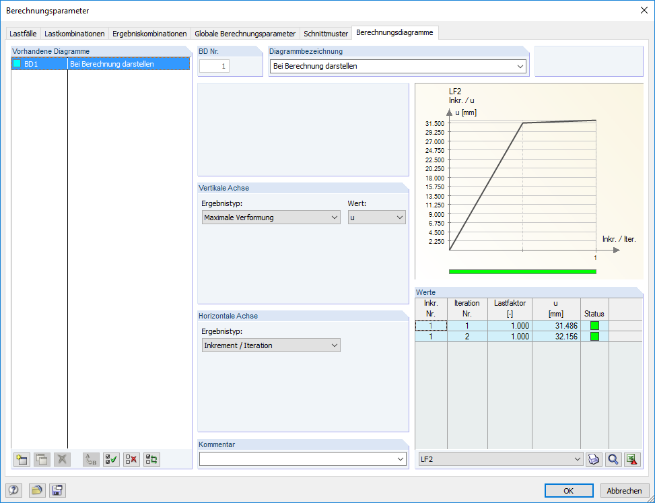Click BD1 cyan color swatch
This screenshot has height=503, width=655.
17,64
